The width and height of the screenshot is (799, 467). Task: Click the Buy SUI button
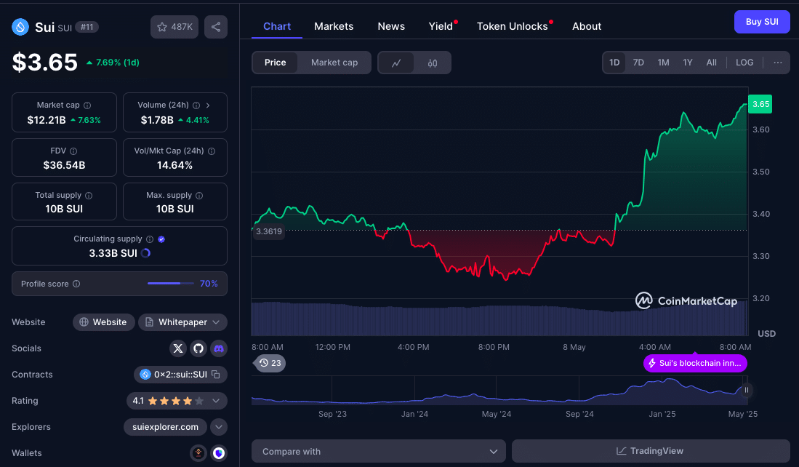tap(762, 22)
